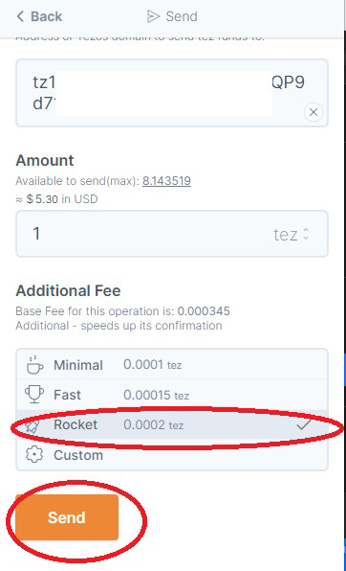
Task: Click the max amount link 8.143519
Action: point(166,181)
